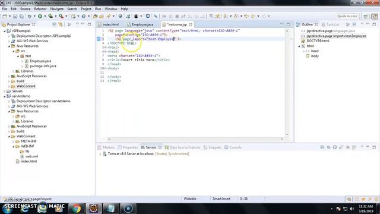
Task: Click Smart Insert status bar entry
Action: (x=221, y=199)
